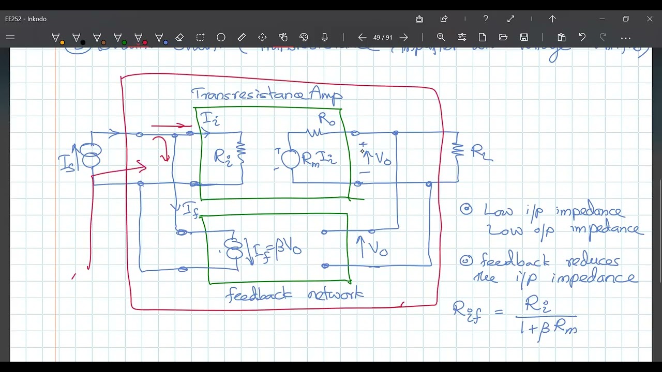Select the green pen
Image resolution: width=662 pixels, height=372 pixels.
click(118, 38)
